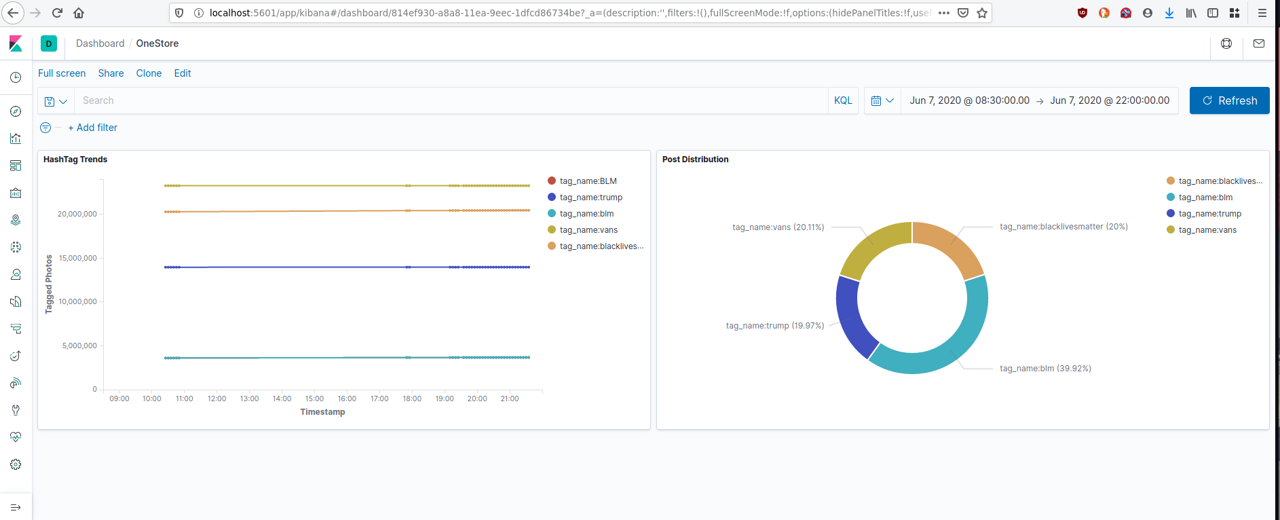Select Full screen menu item

tap(62, 73)
